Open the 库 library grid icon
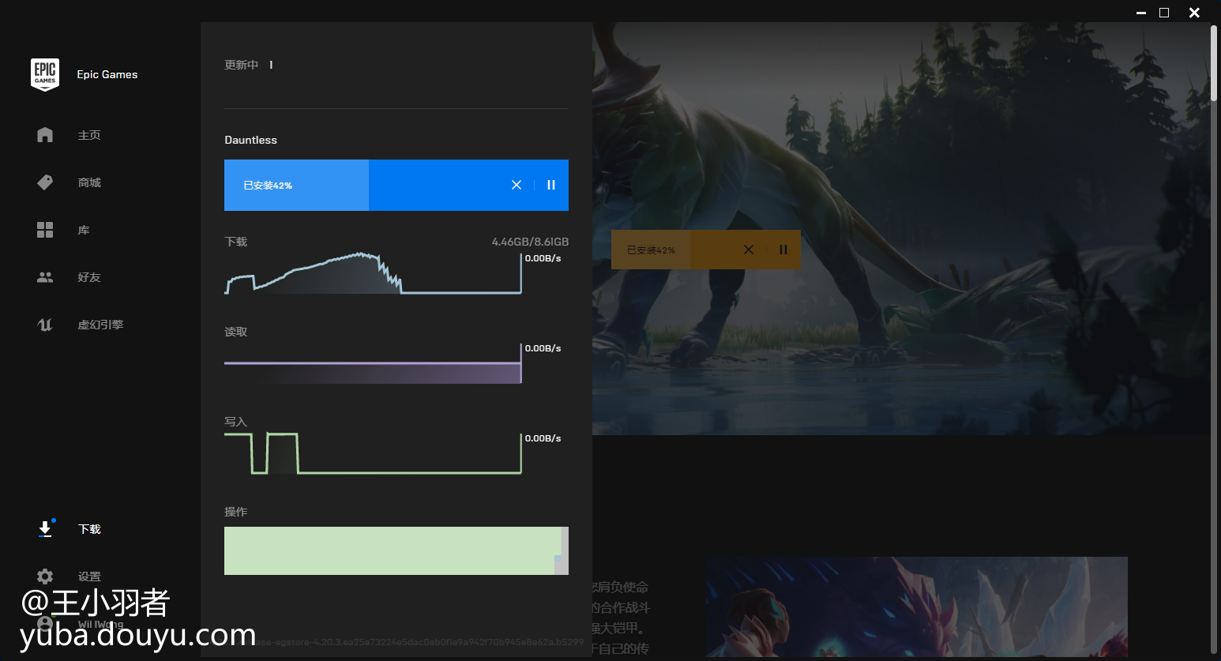 click(45, 230)
